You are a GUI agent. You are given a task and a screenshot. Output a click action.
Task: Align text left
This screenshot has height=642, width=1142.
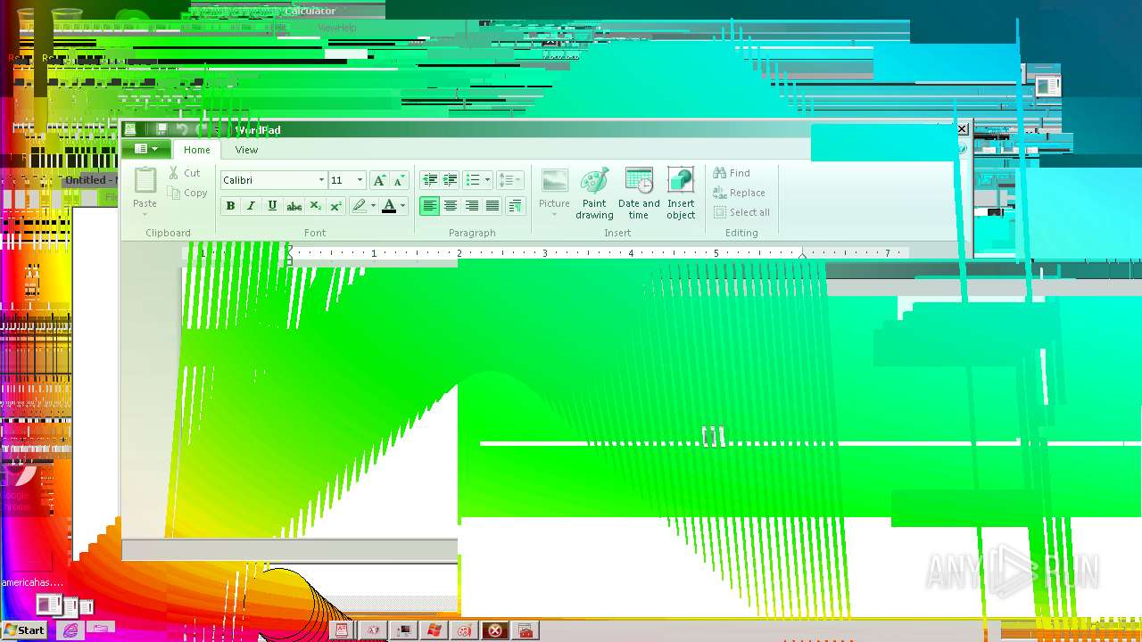[x=429, y=206]
